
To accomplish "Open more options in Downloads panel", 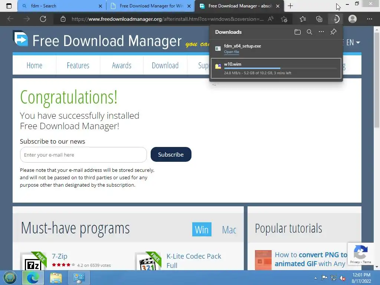I will pos(321,32).
